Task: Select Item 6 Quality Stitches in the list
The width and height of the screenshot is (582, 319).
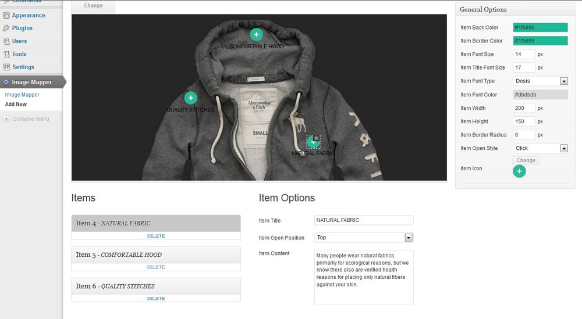Action: [x=156, y=286]
